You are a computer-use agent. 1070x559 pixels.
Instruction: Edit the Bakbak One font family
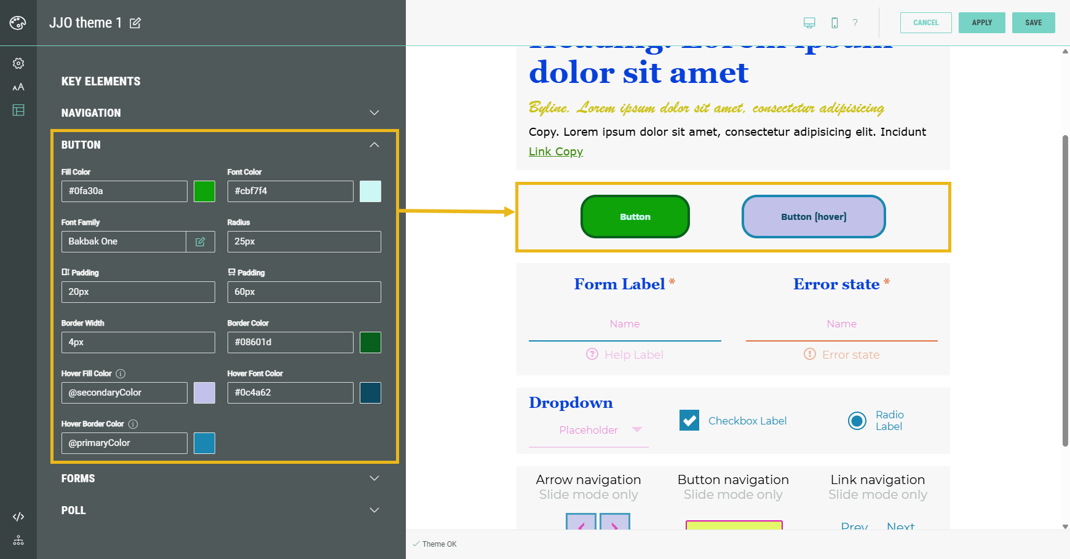[200, 241]
